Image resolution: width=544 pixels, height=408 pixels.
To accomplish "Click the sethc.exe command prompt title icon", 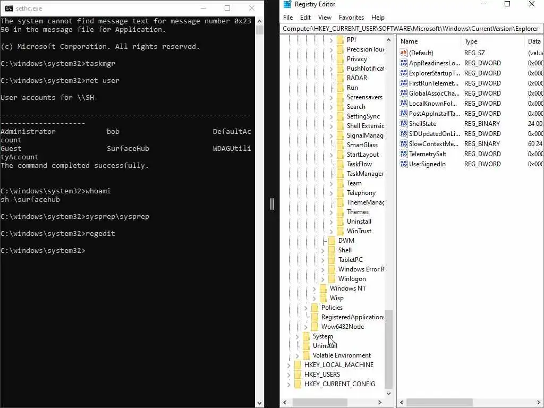I will tap(8, 8).
